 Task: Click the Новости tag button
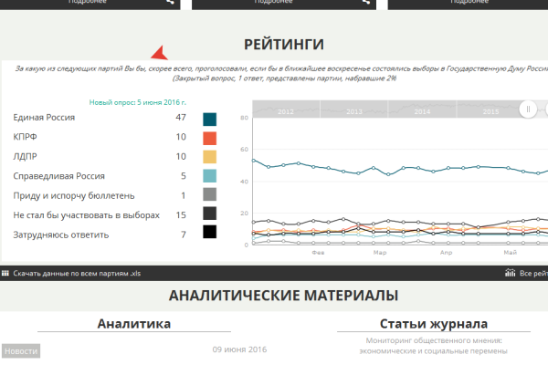tap(21, 351)
